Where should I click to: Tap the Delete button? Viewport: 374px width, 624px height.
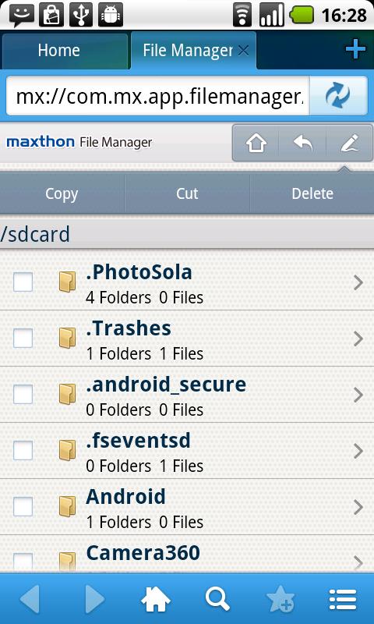(x=312, y=193)
